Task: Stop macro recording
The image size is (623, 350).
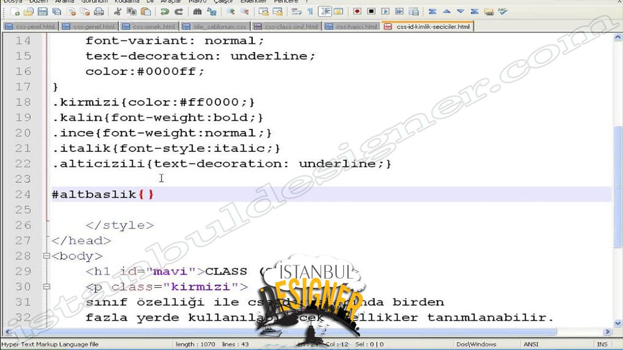Action: (371, 11)
